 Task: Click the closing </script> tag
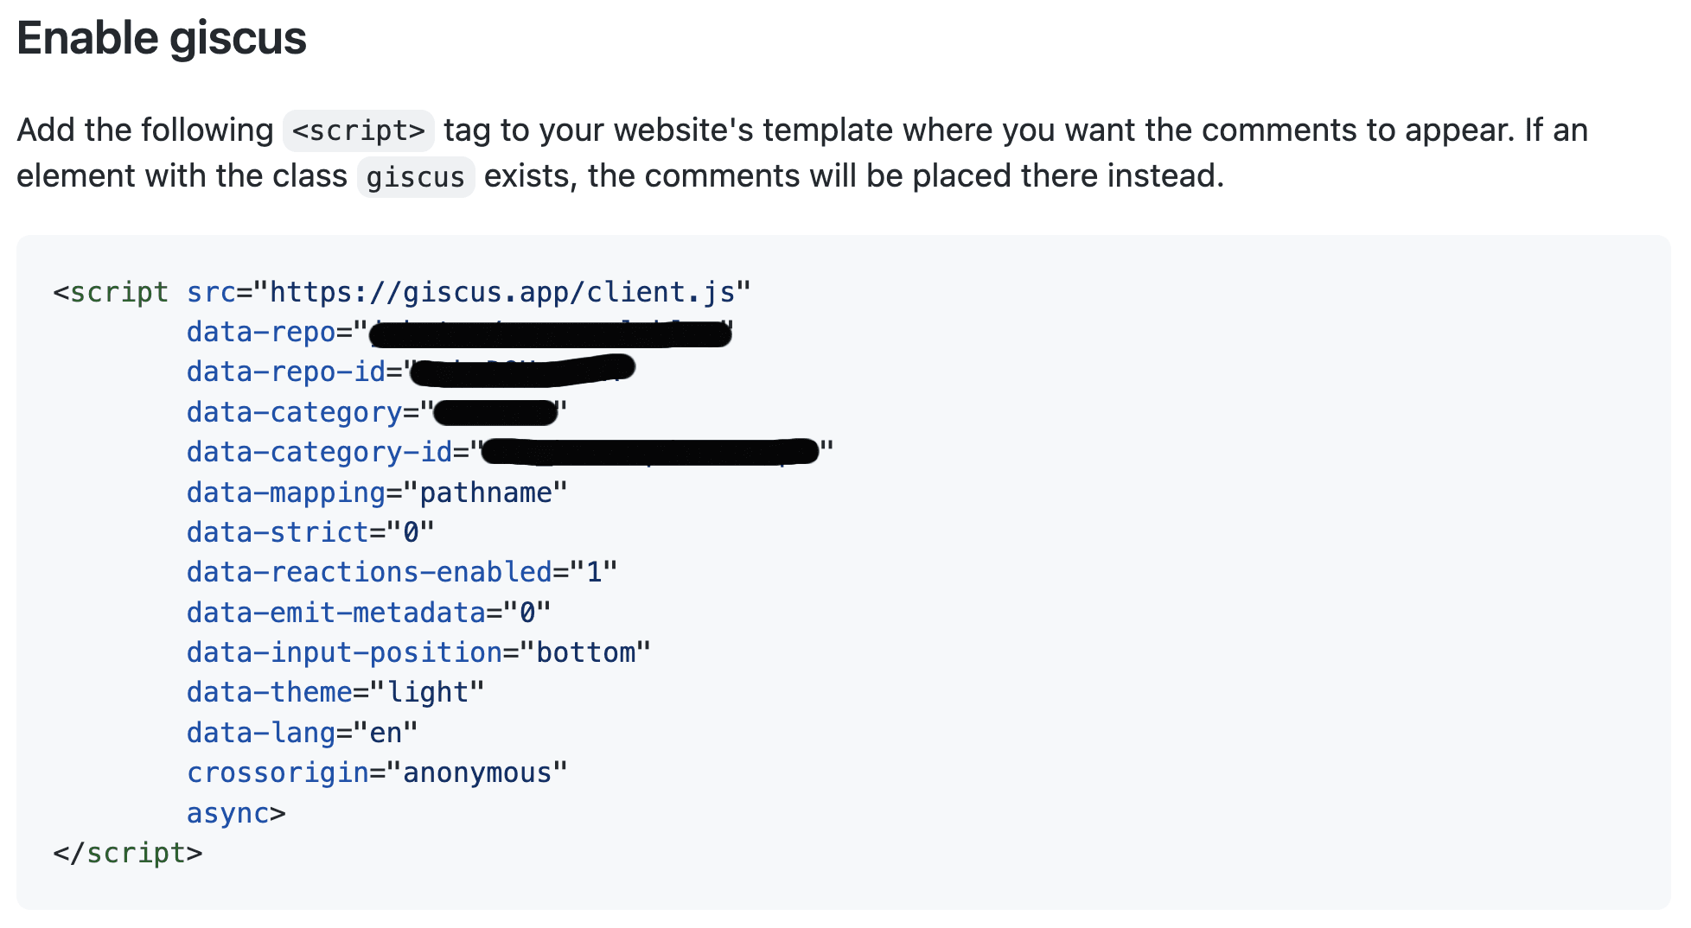tap(128, 853)
